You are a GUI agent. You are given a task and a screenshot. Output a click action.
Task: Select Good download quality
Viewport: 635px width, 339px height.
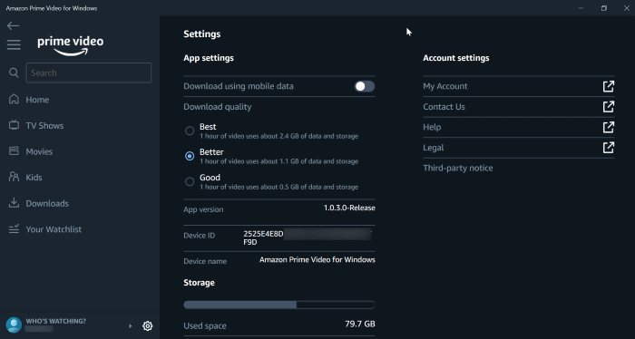(x=190, y=181)
